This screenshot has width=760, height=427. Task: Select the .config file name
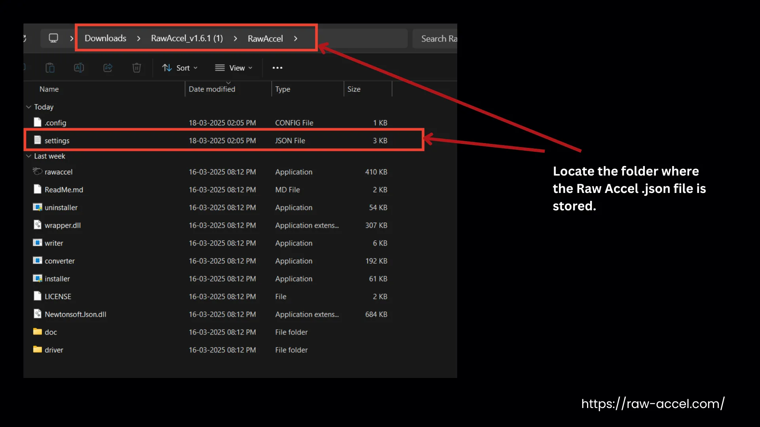click(x=55, y=123)
